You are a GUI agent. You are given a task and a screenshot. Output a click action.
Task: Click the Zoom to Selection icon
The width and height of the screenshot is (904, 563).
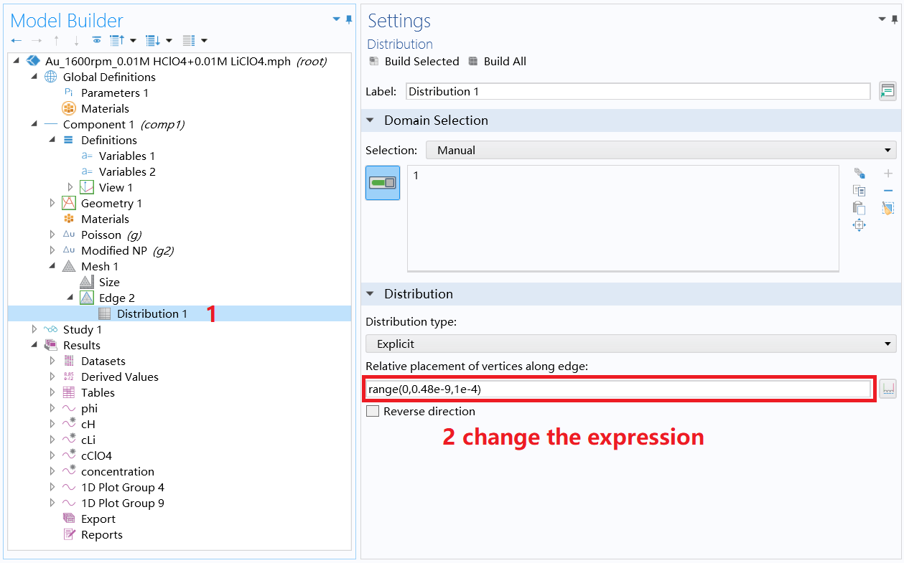pos(859,224)
